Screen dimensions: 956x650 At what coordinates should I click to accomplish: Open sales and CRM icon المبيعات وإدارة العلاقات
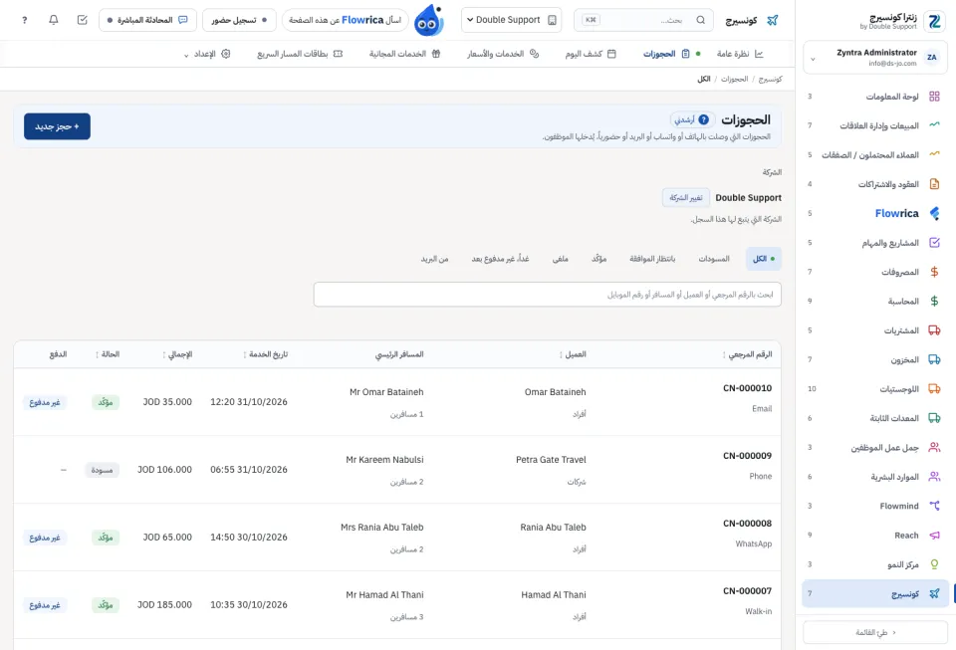click(x=934, y=125)
